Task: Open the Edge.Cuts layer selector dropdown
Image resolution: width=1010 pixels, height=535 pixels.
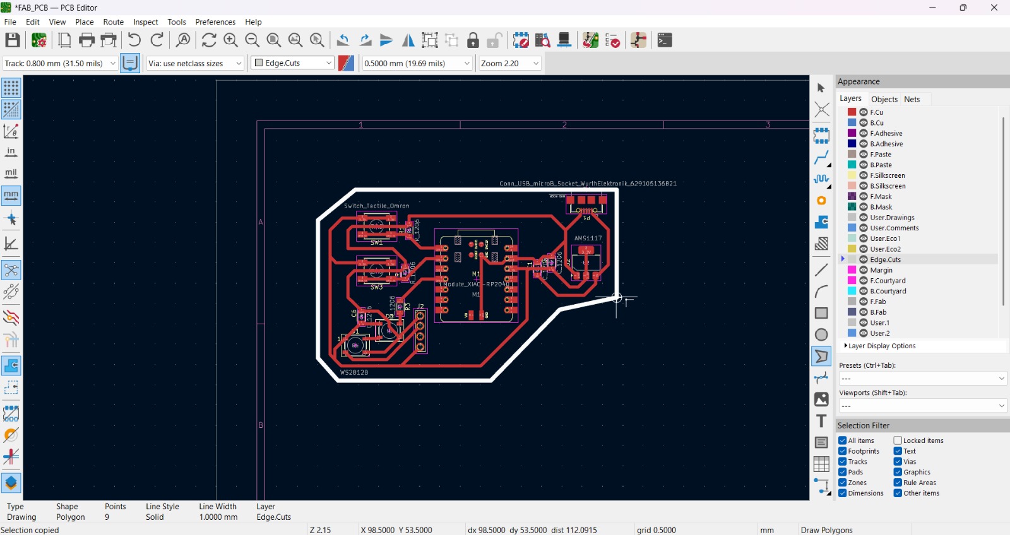Action: [x=293, y=63]
